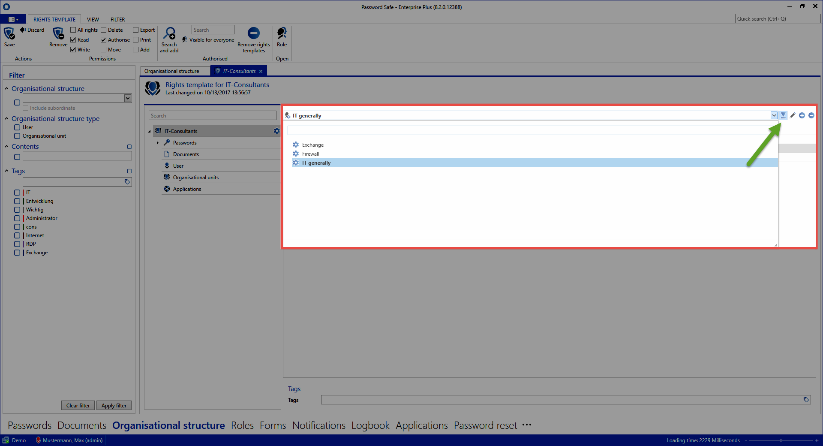Open the rights template dropdown arrow
Viewport: 823px width, 446px height.
coord(774,115)
